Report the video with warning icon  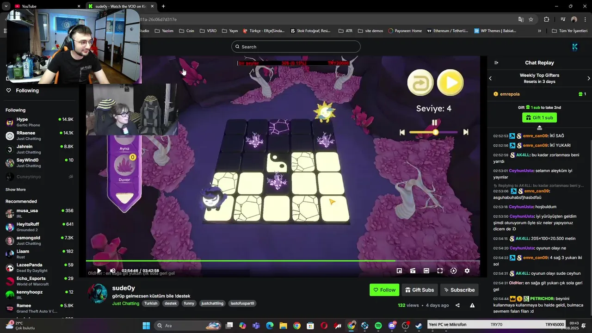472,305
